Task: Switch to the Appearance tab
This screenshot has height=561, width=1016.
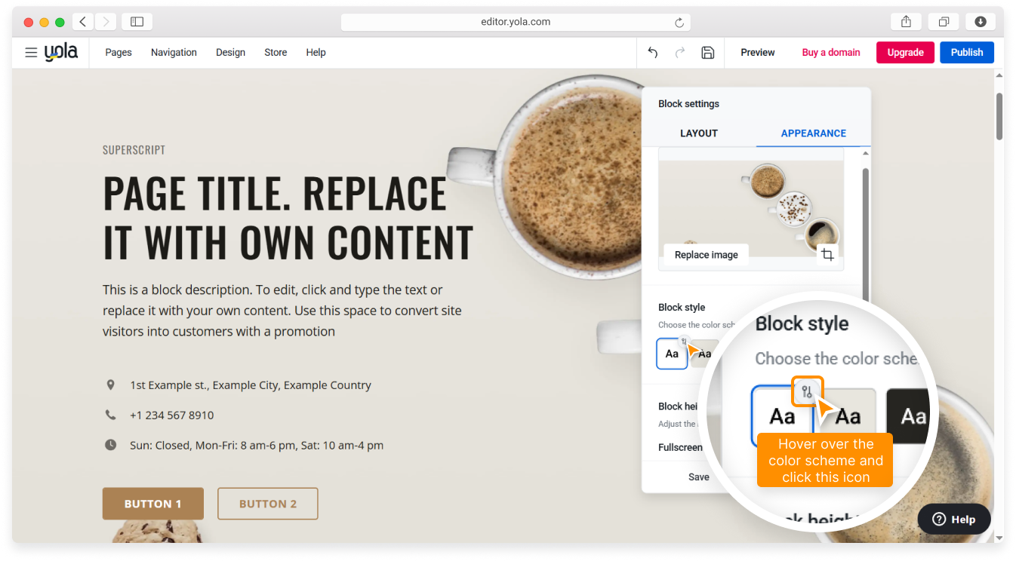Action: [x=813, y=133]
